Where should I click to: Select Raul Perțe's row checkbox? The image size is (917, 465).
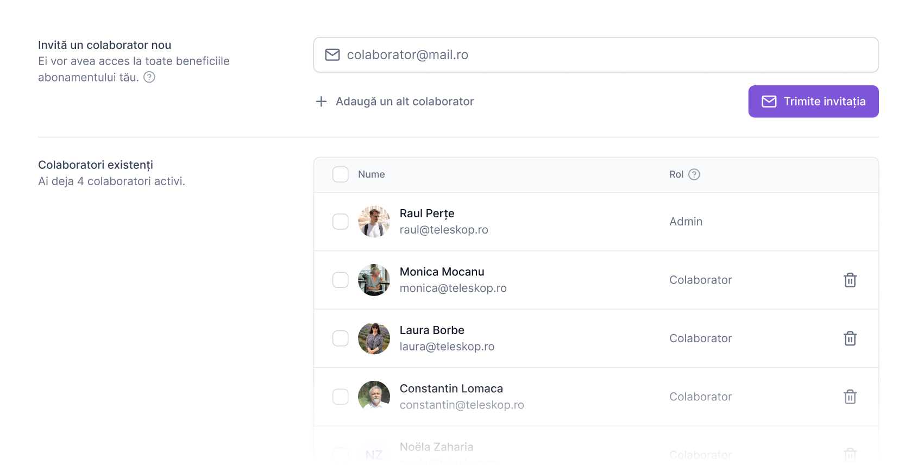341,222
